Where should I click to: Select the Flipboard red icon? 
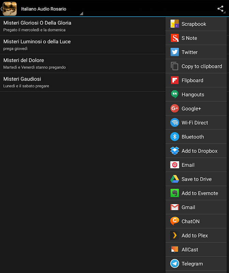(174, 81)
